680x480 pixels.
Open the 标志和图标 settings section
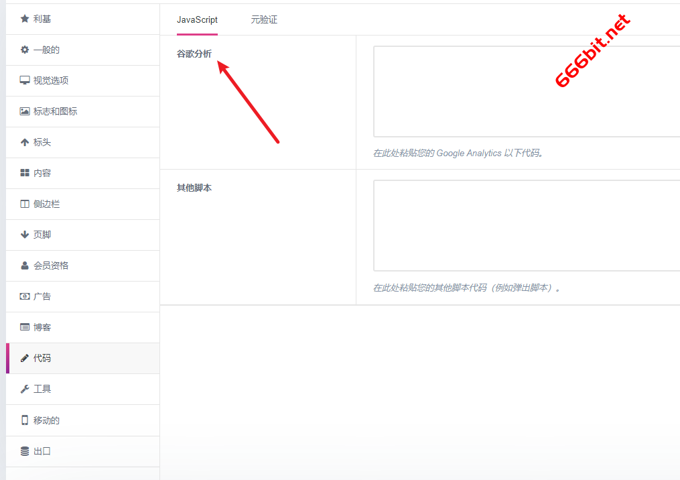coord(83,111)
